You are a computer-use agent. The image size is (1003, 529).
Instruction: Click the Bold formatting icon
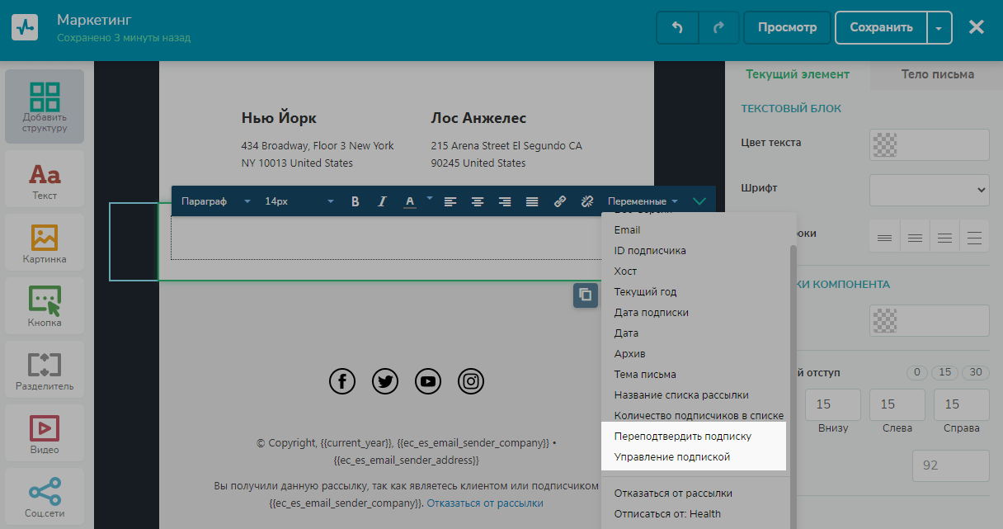pos(356,201)
